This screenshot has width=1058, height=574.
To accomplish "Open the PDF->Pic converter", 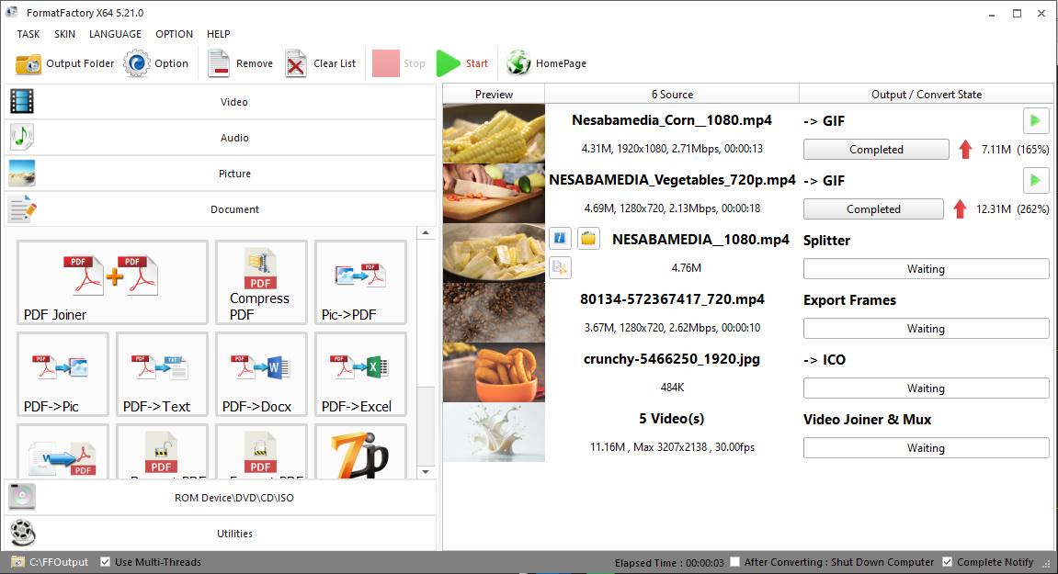I will pyautogui.click(x=63, y=374).
